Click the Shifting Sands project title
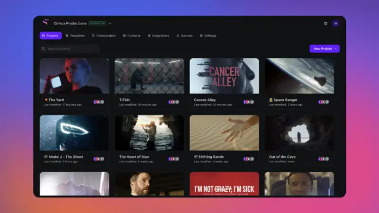The image size is (379, 213). coord(211,157)
